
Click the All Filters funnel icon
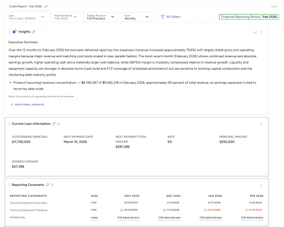point(162,17)
